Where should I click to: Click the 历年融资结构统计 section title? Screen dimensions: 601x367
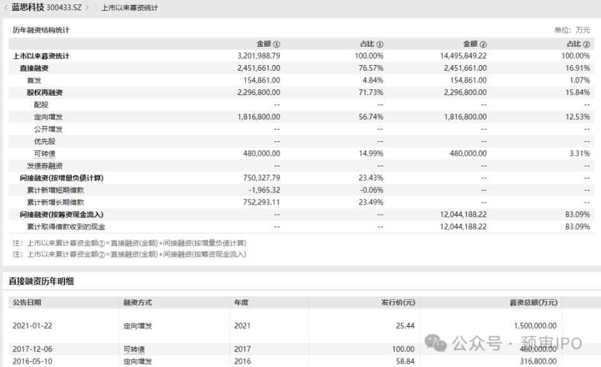click(41, 30)
